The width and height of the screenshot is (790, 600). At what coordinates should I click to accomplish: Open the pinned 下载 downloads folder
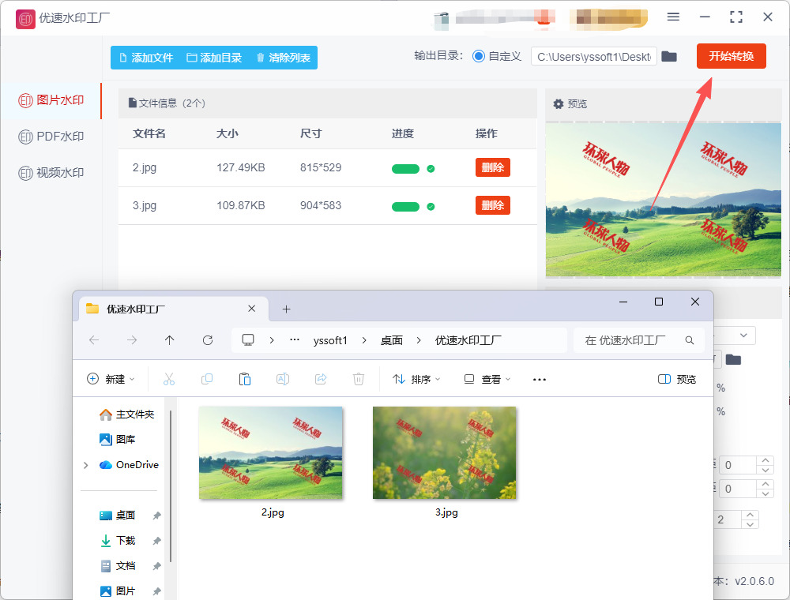click(118, 540)
